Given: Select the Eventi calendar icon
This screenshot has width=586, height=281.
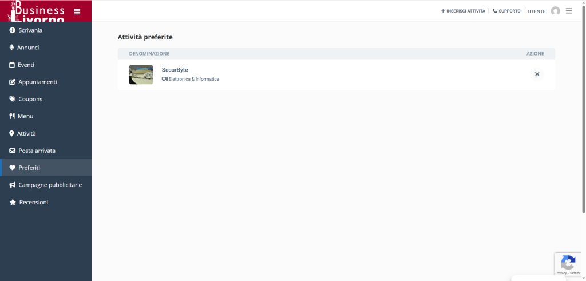Looking at the screenshot, I should point(12,65).
